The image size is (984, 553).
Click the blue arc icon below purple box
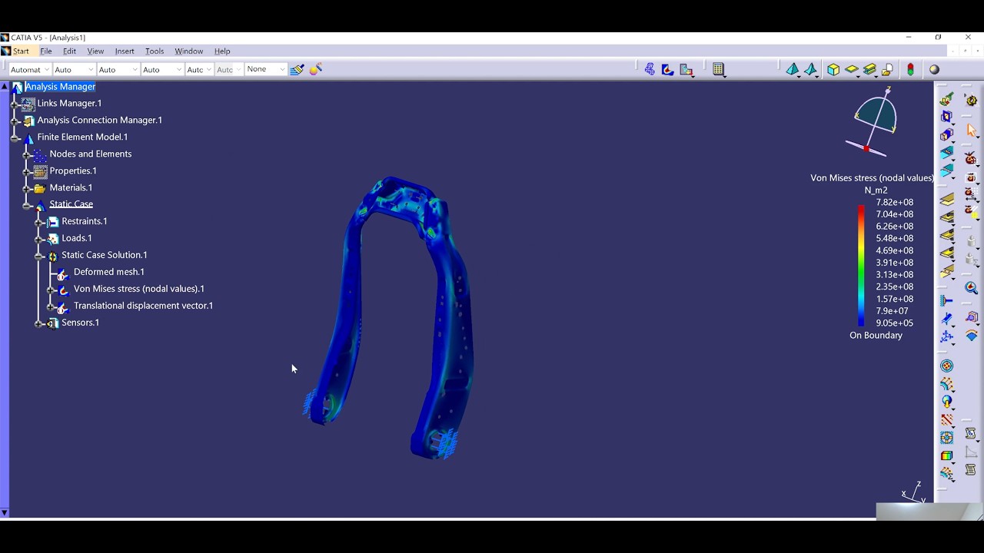point(971,336)
